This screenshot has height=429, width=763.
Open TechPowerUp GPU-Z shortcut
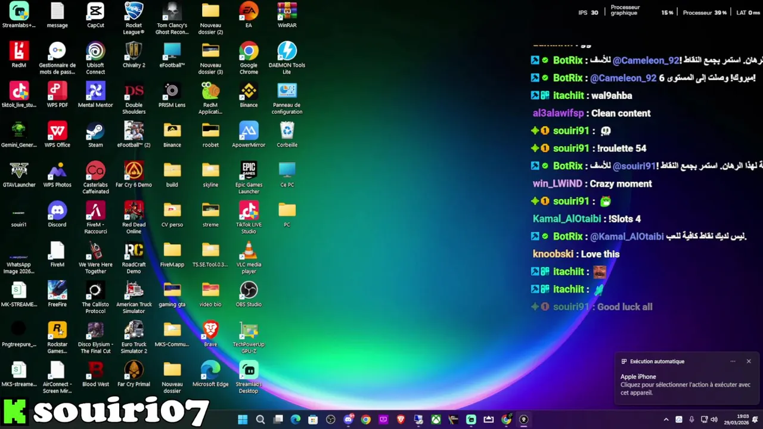249,337
